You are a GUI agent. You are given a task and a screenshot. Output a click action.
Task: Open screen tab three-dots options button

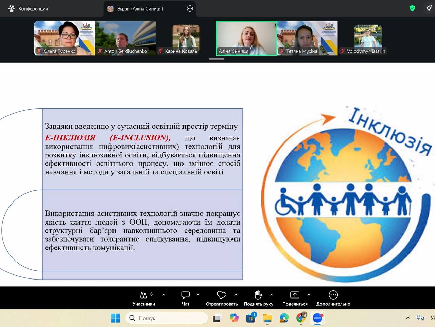coord(190,8)
